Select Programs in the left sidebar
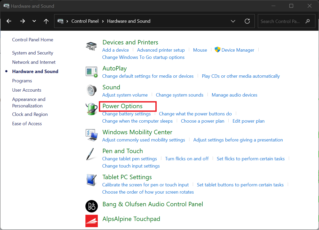 click(x=22, y=81)
